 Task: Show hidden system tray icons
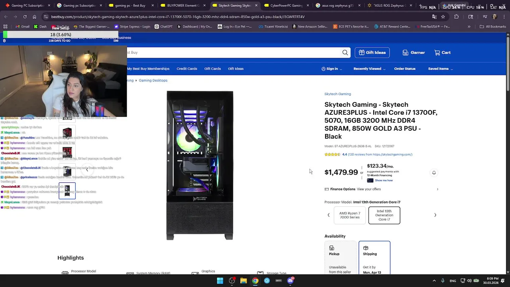[434, 281]
